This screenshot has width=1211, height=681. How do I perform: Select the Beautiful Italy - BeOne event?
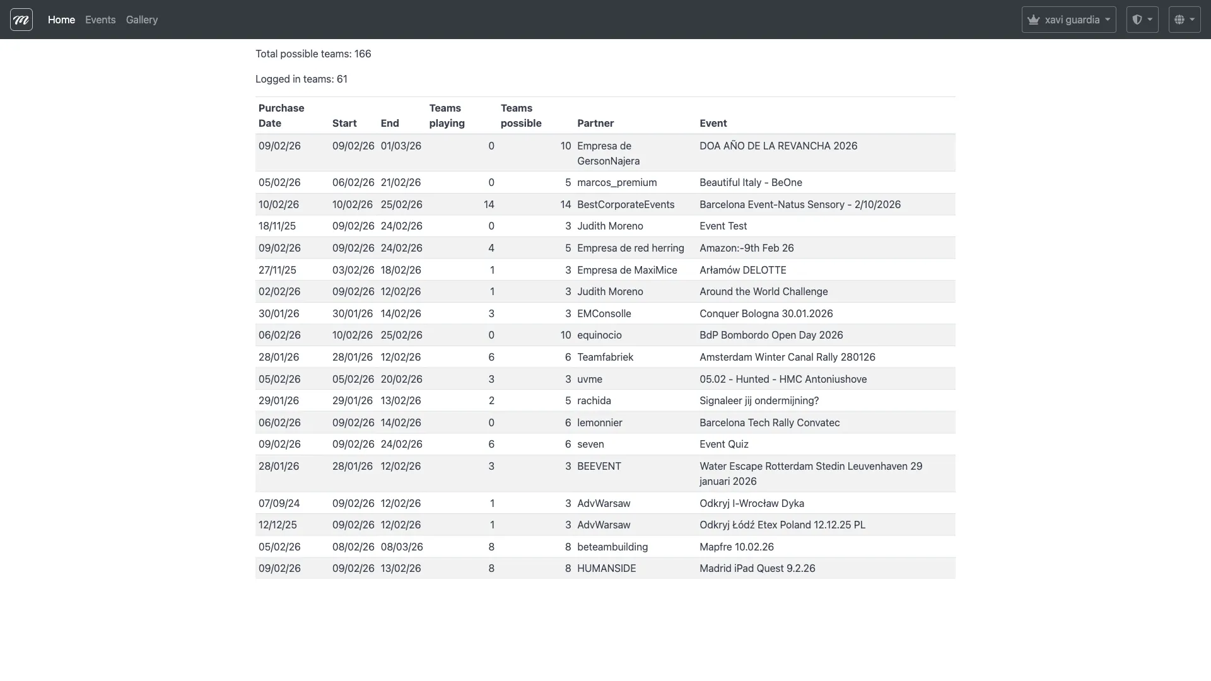(x=751, y=182)
